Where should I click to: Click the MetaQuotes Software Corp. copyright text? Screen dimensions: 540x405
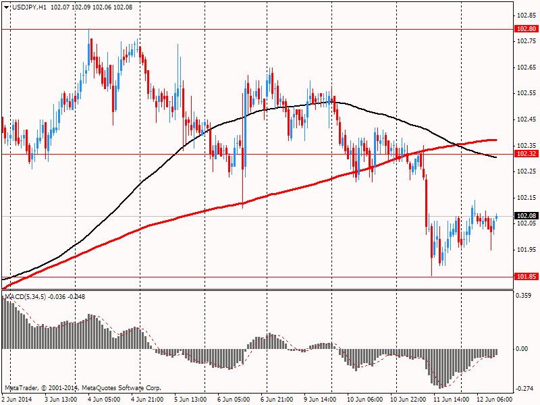[122, 388]
